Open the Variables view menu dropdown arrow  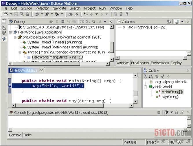tap(182, 22)
